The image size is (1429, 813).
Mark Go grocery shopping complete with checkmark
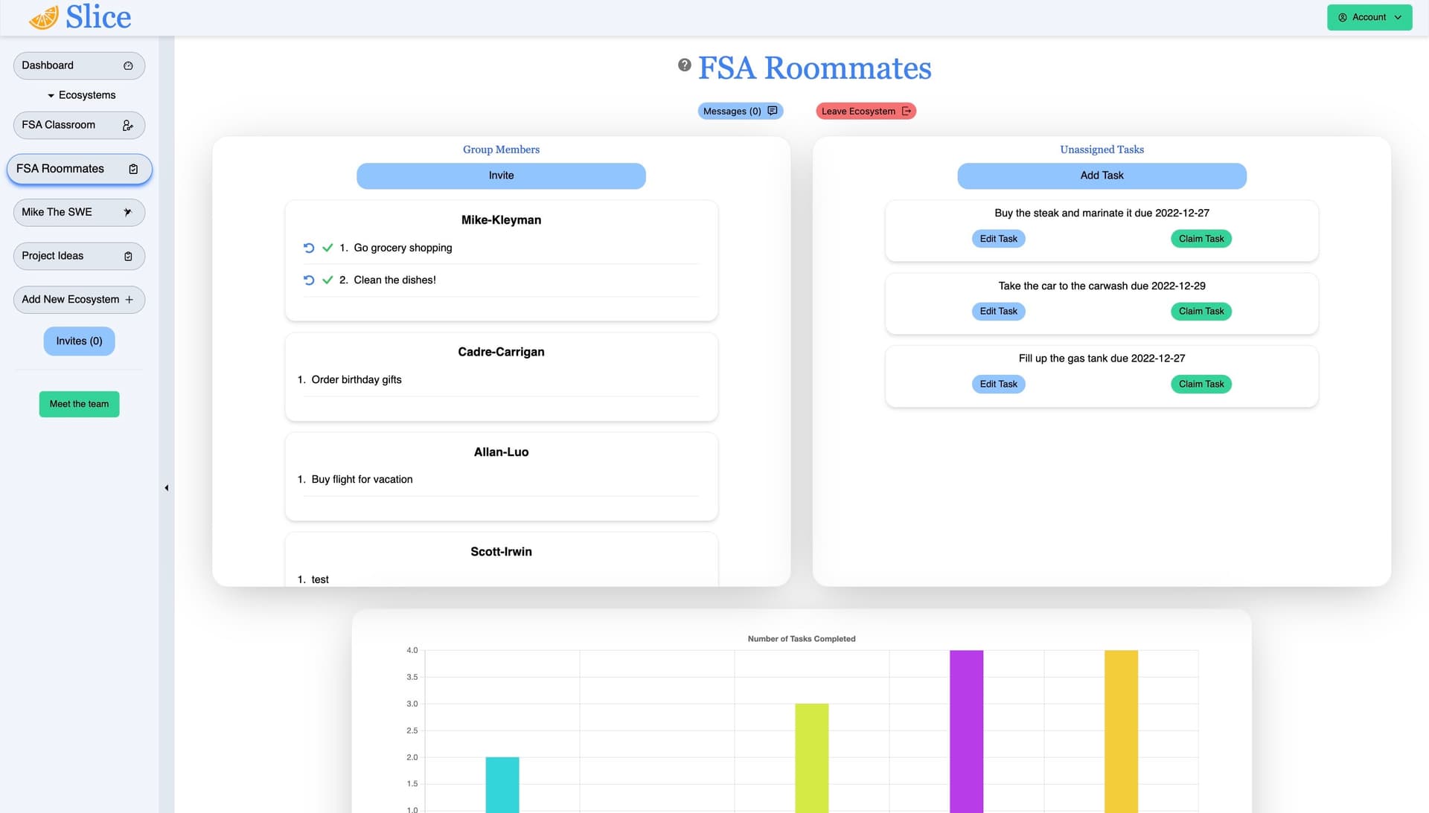327,248
